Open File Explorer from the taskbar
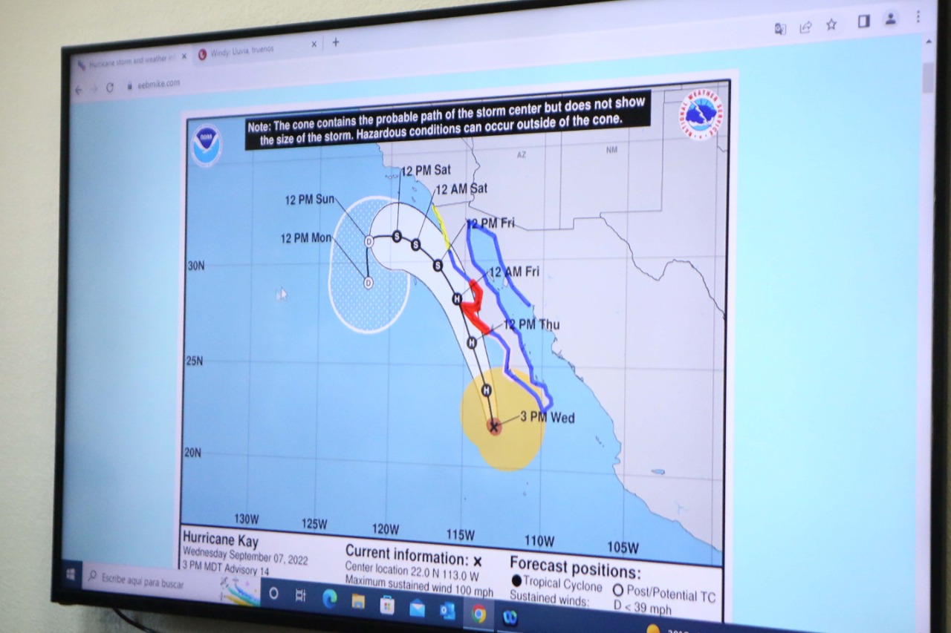 pos(358,601)
